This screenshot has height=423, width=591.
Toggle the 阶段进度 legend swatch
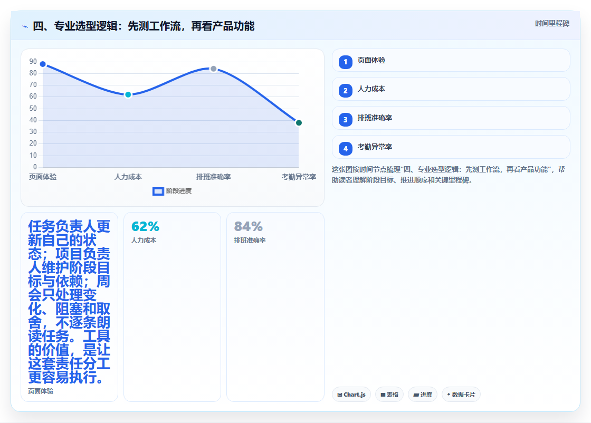tap(158, 191)
